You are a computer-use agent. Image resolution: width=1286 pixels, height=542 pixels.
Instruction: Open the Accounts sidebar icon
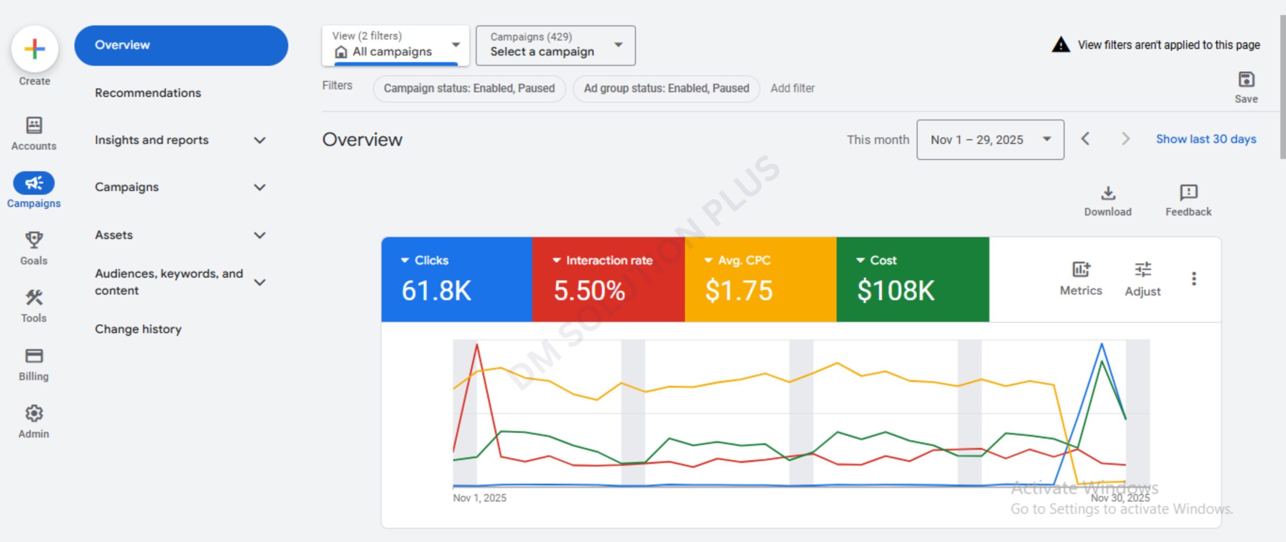click(x=34, y=125)
